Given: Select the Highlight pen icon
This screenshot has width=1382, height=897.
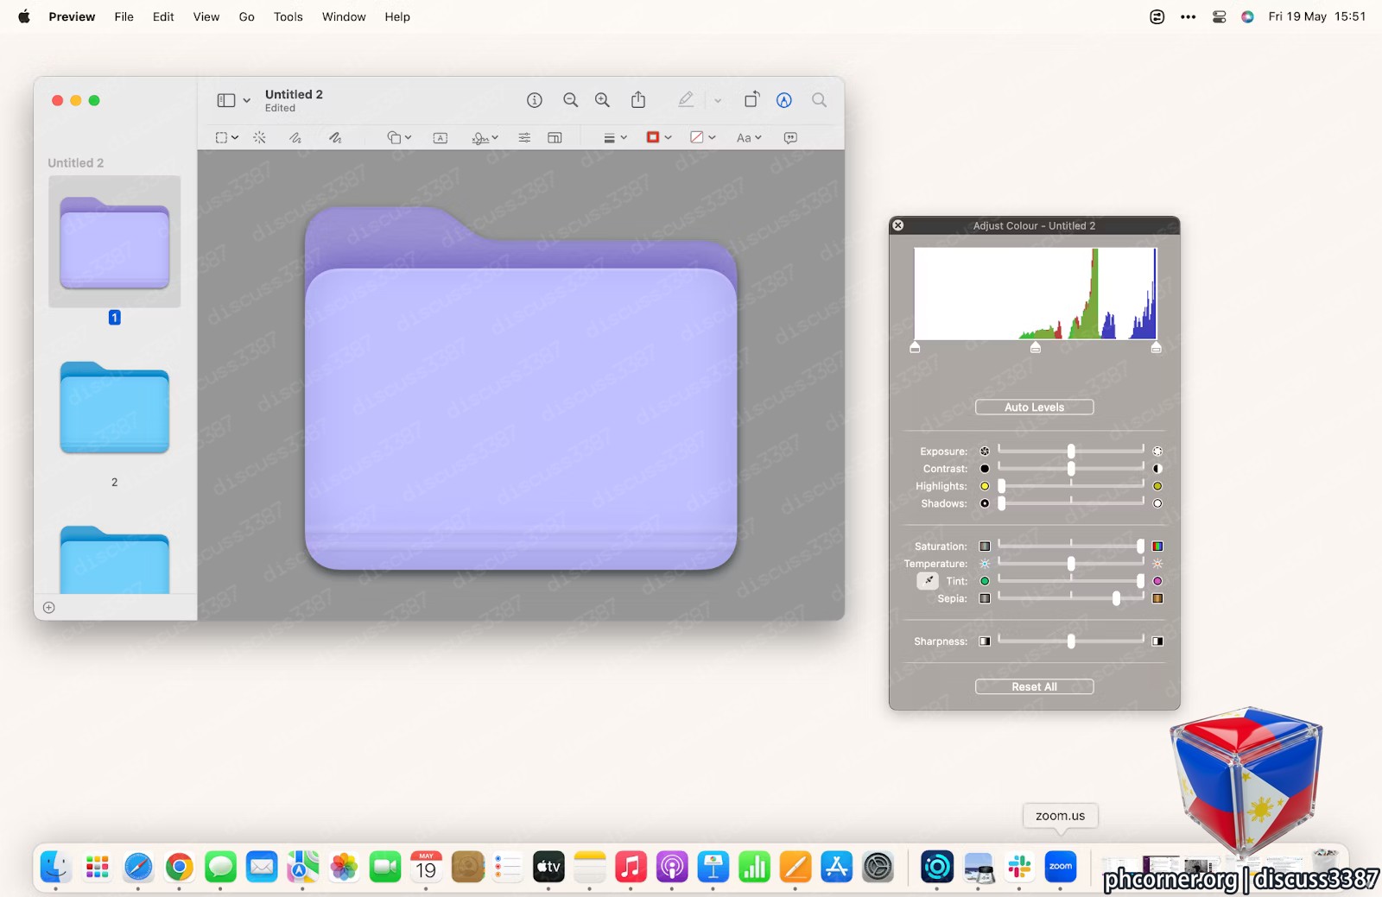Looking at the screenshot, I should 686,100.
